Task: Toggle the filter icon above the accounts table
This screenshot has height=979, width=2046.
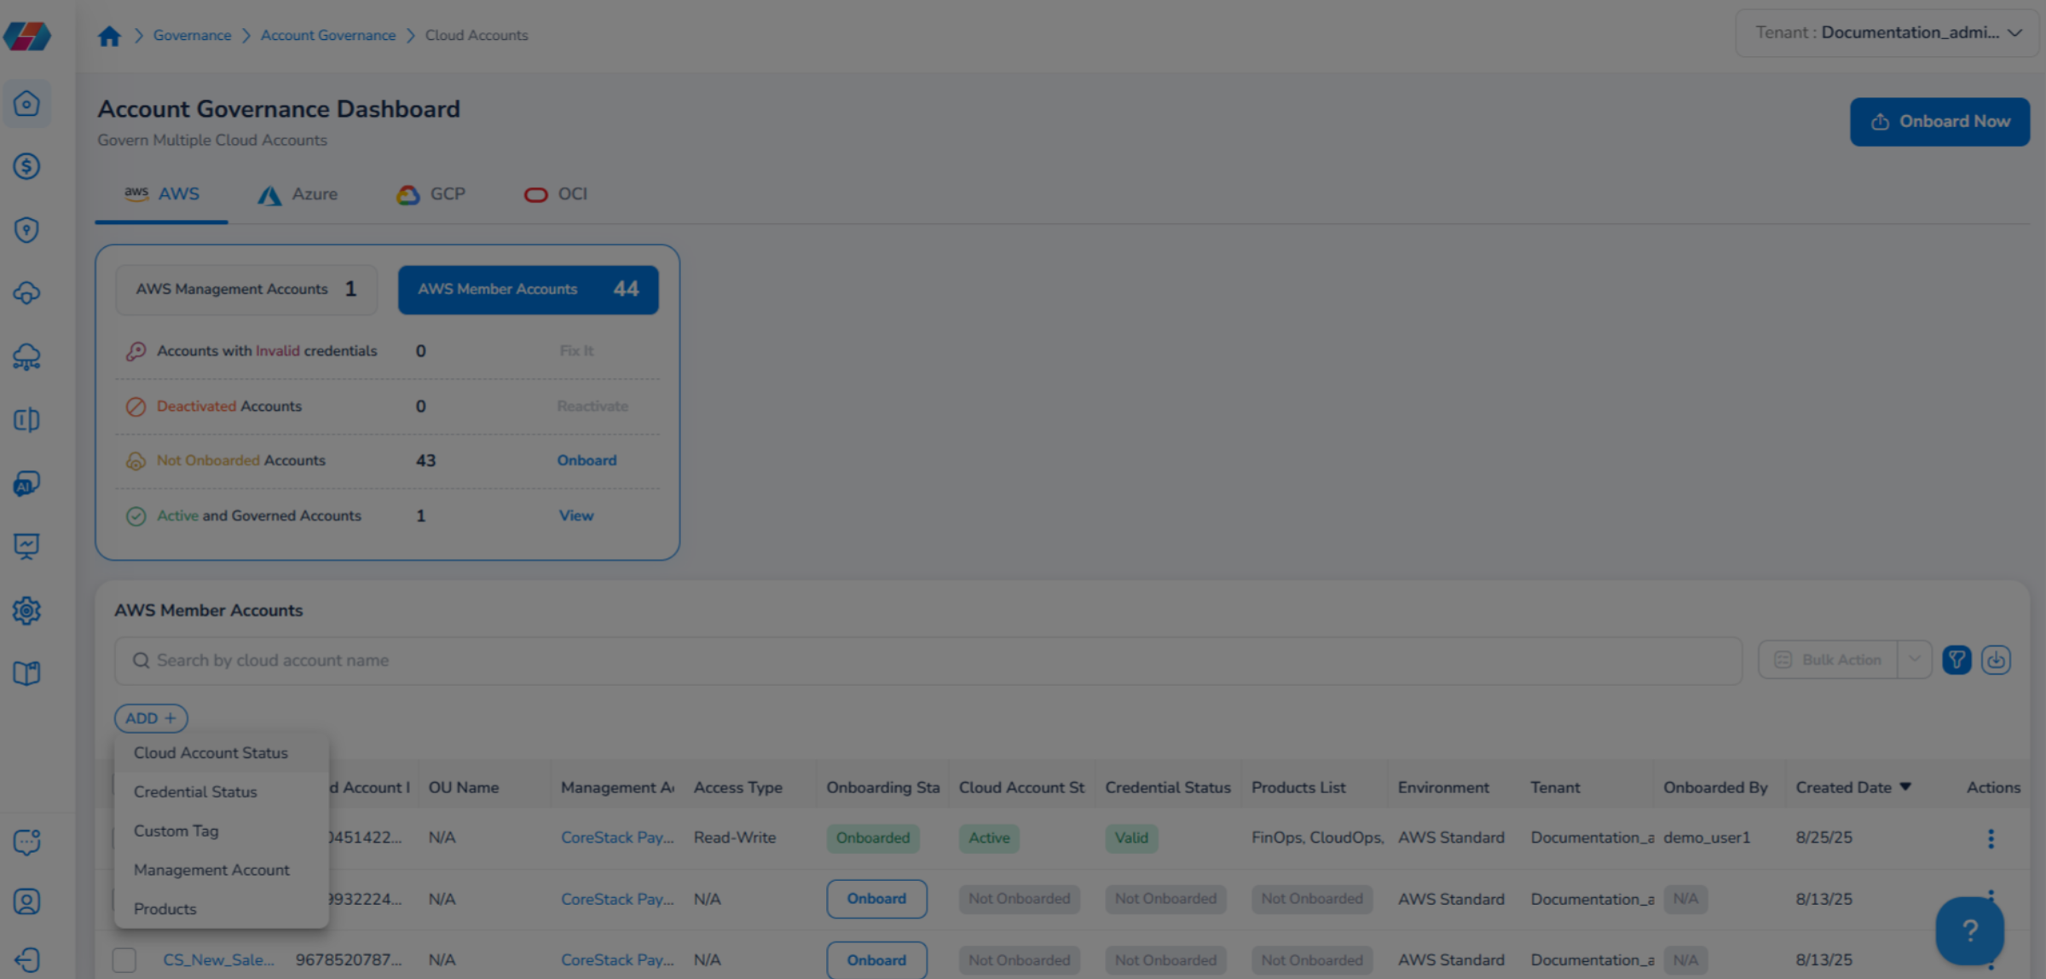Action: coord(1957,659)
